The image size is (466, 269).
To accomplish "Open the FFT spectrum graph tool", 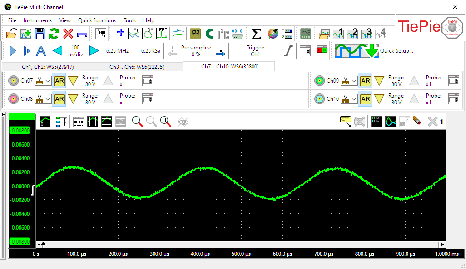I will (x=163, y=33).
